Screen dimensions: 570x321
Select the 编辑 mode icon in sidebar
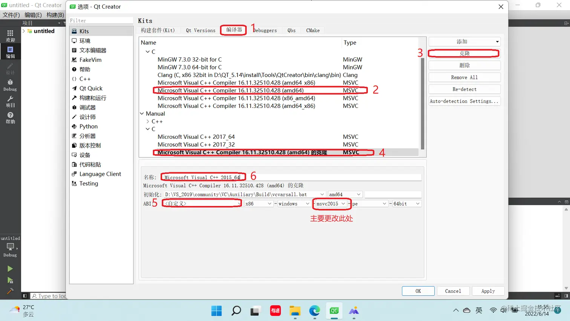point(10,52)
